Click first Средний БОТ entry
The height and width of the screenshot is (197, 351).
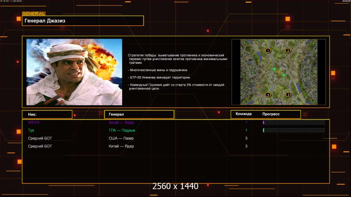[40, 138]
